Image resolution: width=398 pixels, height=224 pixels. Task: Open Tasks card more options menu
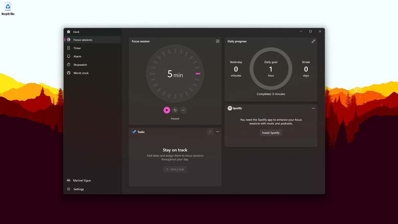click(x=217, y=132)
